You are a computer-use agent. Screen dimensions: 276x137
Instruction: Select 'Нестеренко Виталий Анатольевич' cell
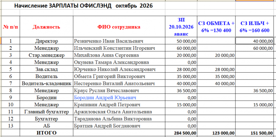119,83
